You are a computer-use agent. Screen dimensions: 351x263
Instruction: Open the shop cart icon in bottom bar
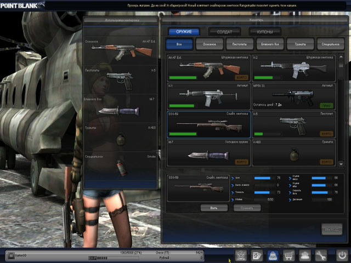[289, 255]
